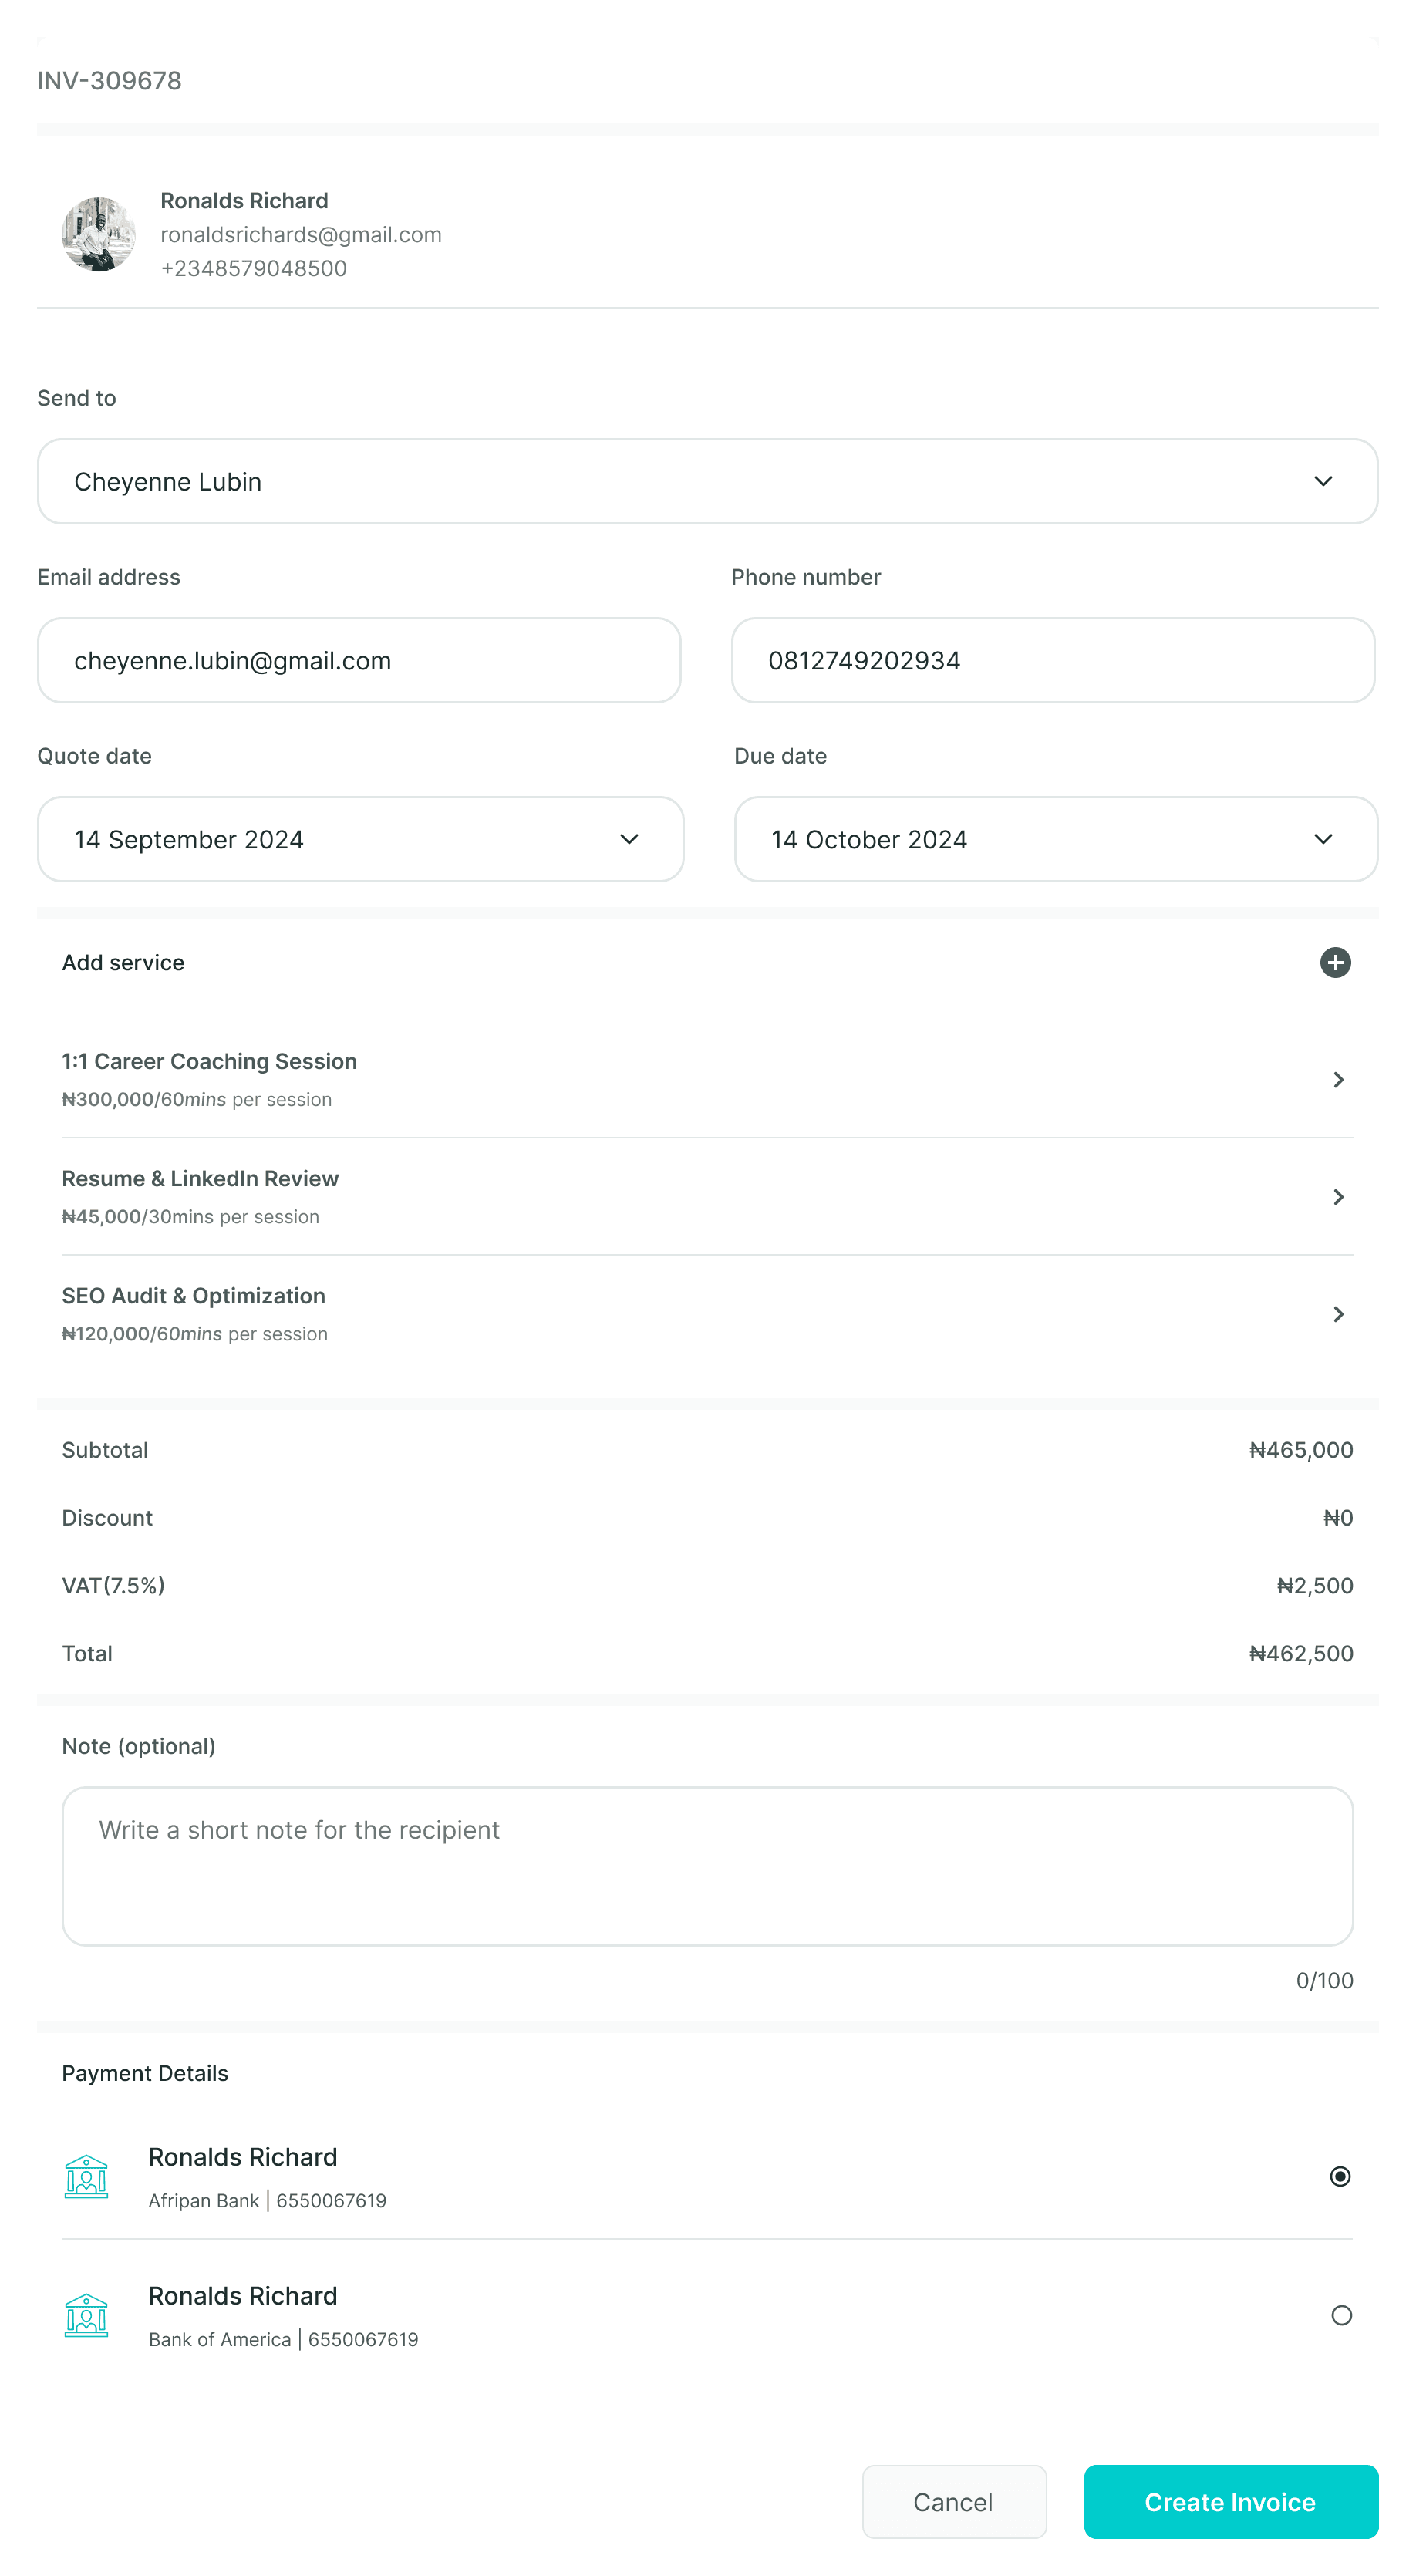This screenshot has width=1416, height=2576.
Task: Open the 1:1 Career Coaching Session chevron
Action: tap(1338, 1079)
